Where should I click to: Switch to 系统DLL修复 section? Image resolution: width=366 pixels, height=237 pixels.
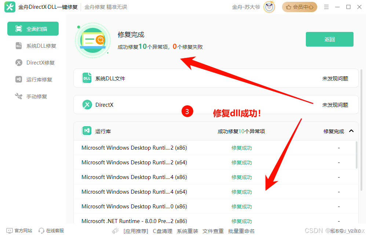point(36,46)
